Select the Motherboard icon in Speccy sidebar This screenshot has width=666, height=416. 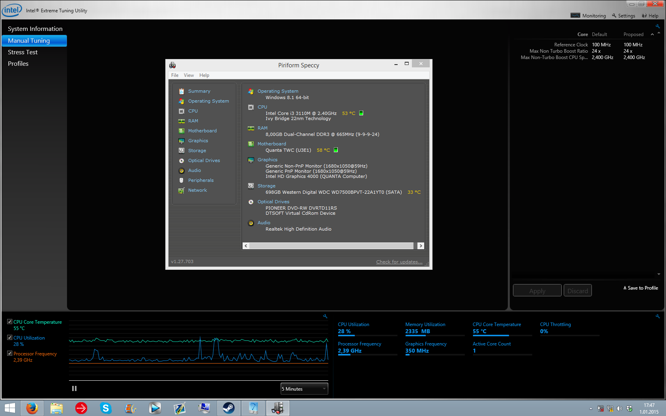182,131
